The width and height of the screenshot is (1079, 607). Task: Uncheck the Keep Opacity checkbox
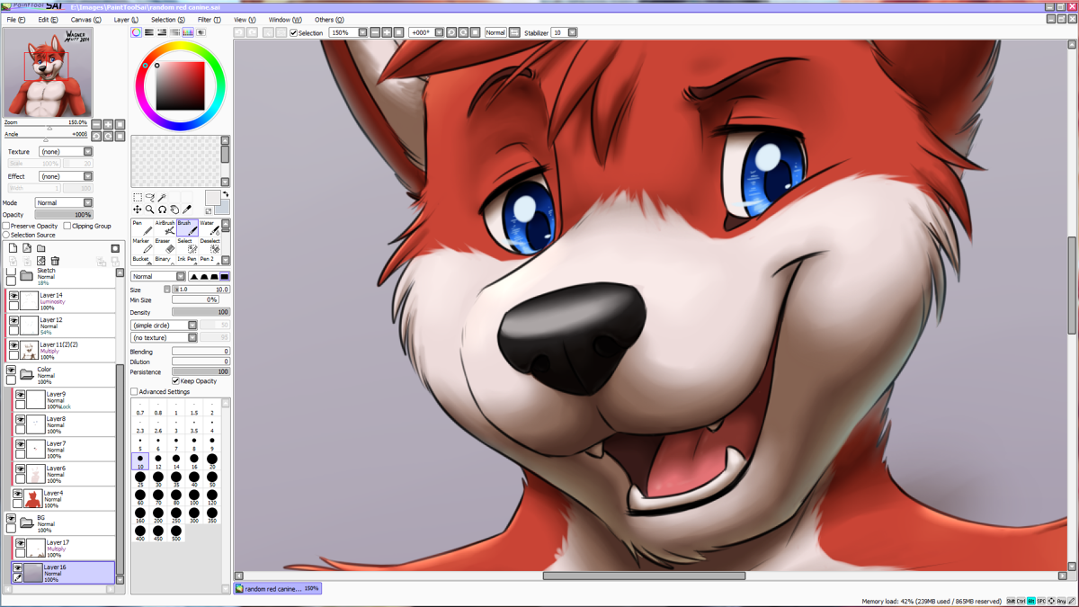pos(175,381)
